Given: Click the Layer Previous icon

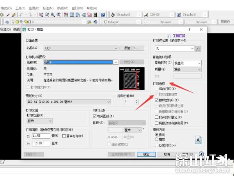Looking at the screenshot, I should click(96, 22).
